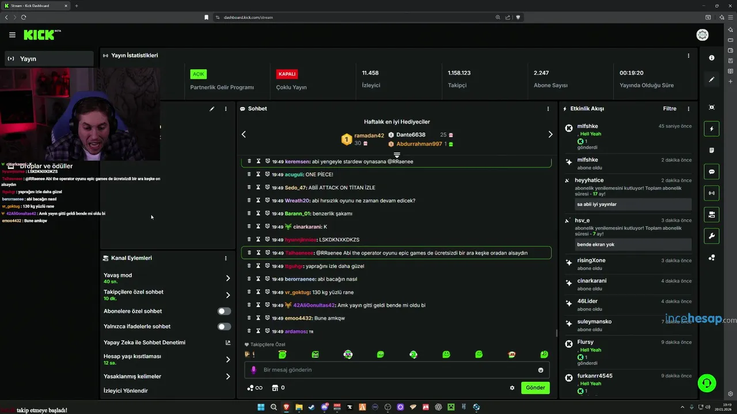Click the pencil edit icon in right sidebar
The height and width of the screenshot is (414, 737).
(712, 79)
